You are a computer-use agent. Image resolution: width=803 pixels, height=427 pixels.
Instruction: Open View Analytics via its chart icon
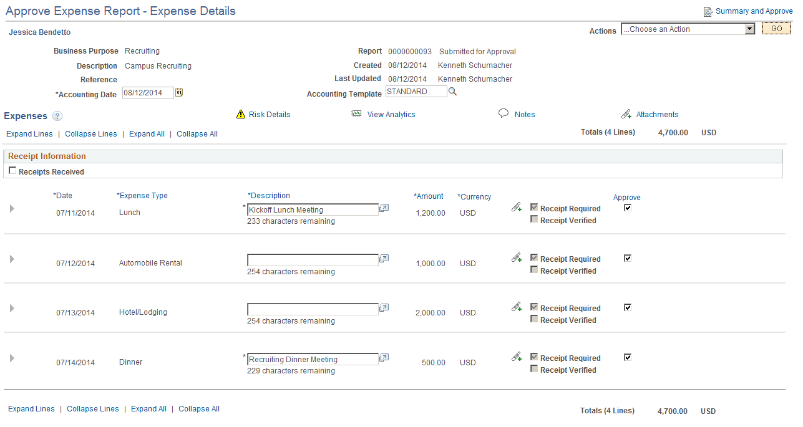pyautogui.click(x=356, y=114)
